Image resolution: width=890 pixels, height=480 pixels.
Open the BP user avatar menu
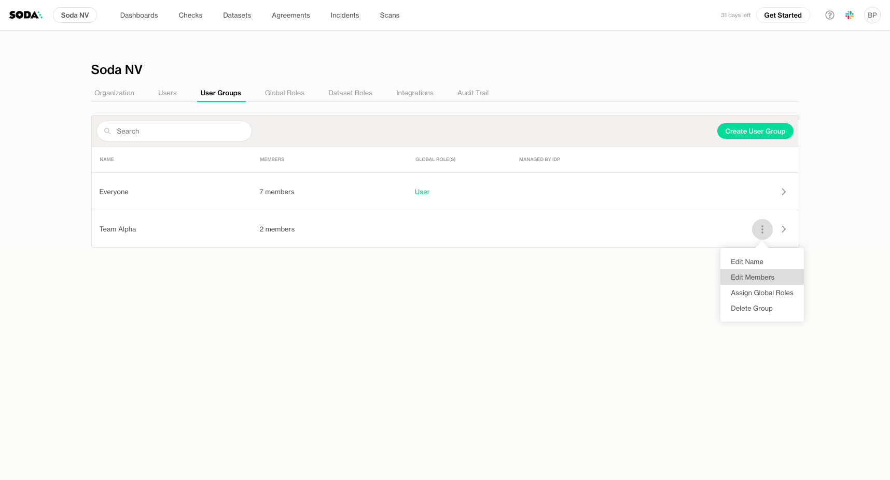pos(872,15)
